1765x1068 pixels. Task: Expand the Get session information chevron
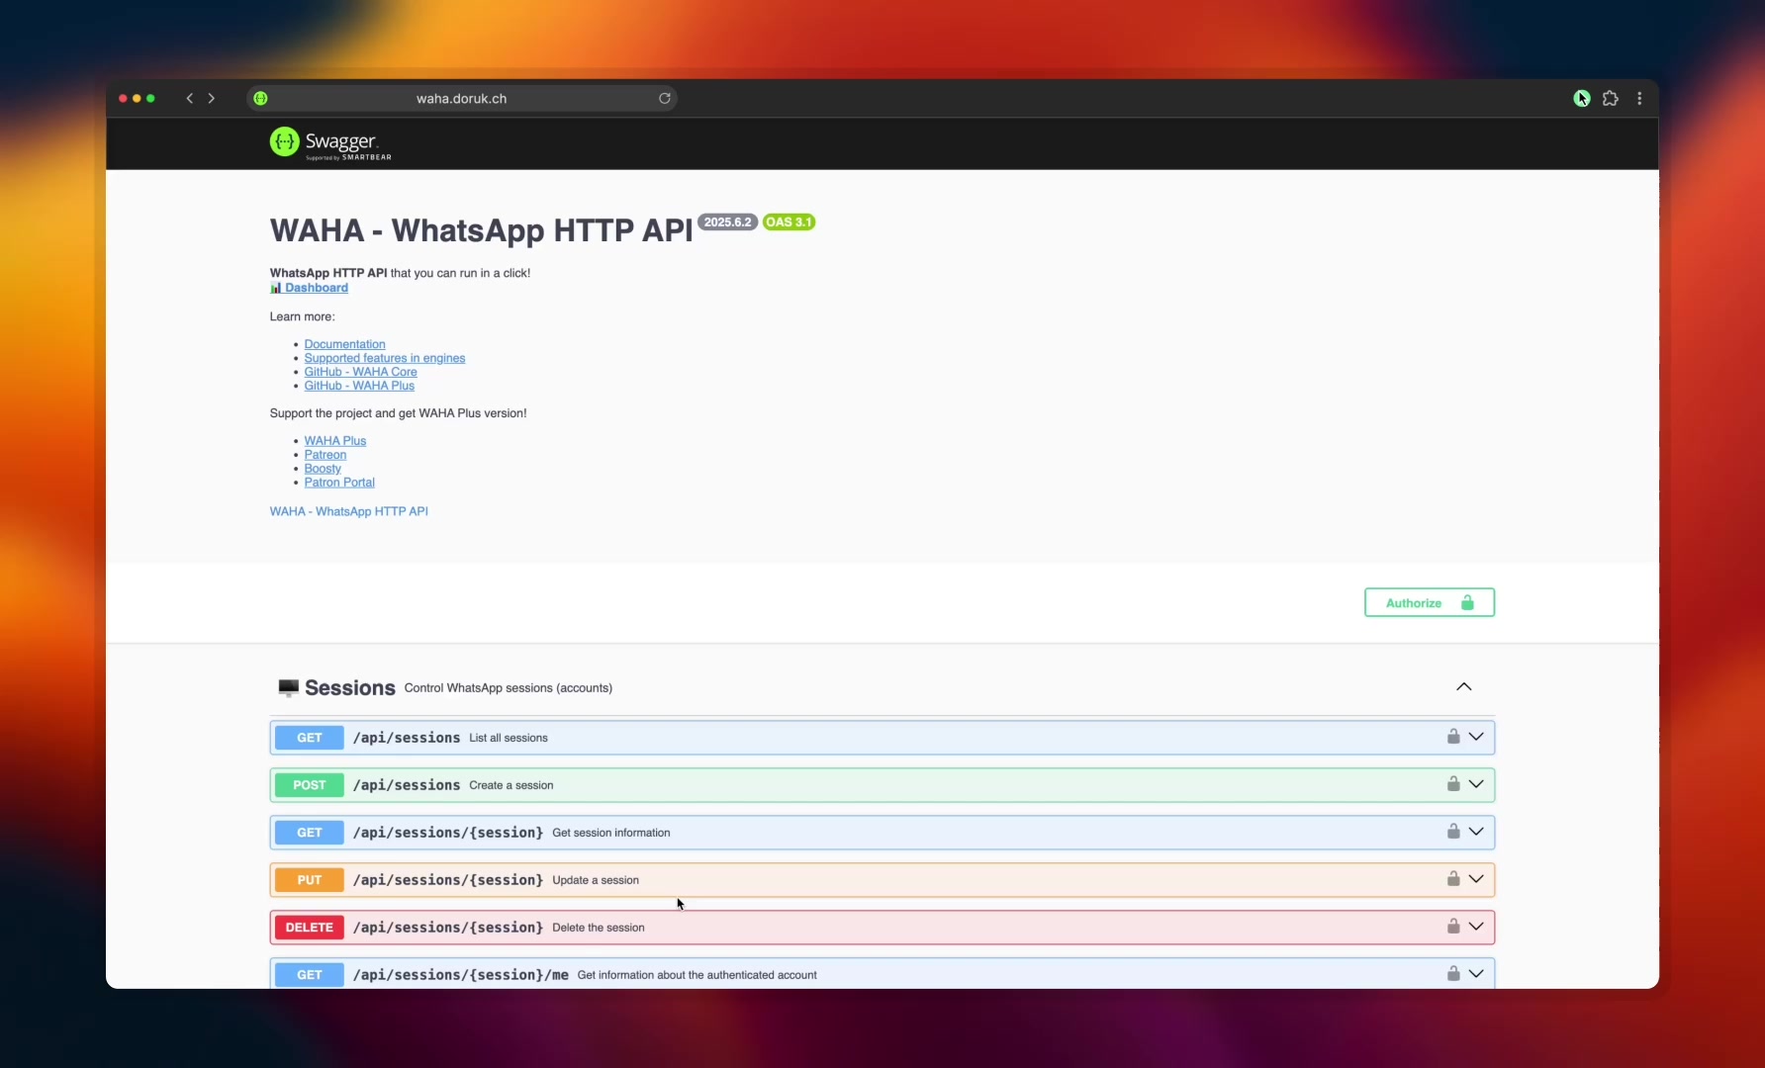tap(1476, 832)
